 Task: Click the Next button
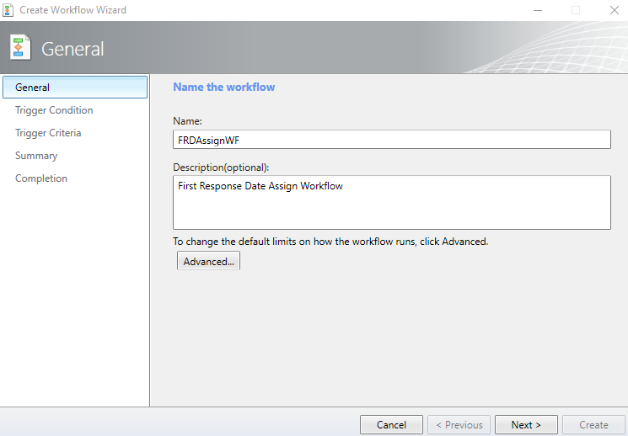526,425
